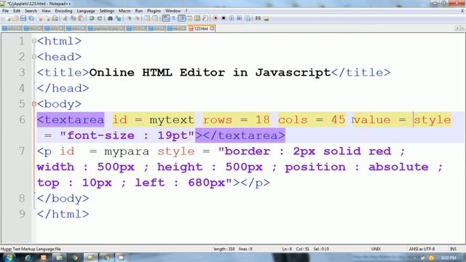Screen dimensions: 466x262
Task: Click the Zoom Out toolbar icon
Action: [138, 18]
